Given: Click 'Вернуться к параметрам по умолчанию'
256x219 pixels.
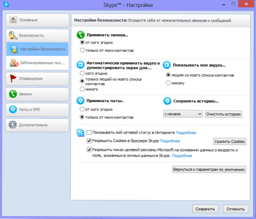Looking at the screenshot, I should click(x=209, y=169).
